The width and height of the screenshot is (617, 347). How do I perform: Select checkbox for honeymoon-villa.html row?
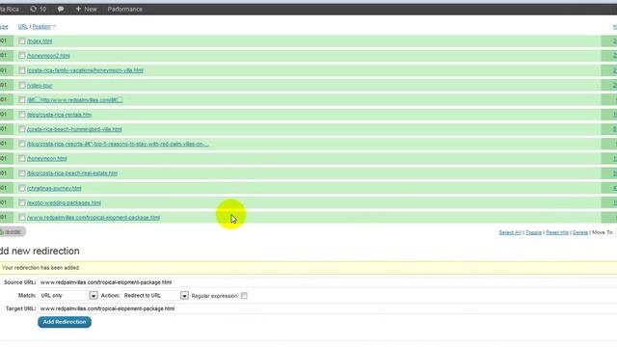[x=21, y=70]
